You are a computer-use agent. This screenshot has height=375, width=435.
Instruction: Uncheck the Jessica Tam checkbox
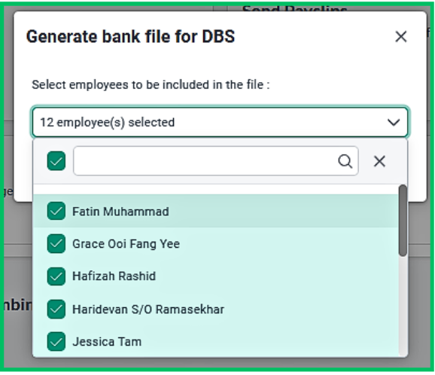click(x=56, y=341)
